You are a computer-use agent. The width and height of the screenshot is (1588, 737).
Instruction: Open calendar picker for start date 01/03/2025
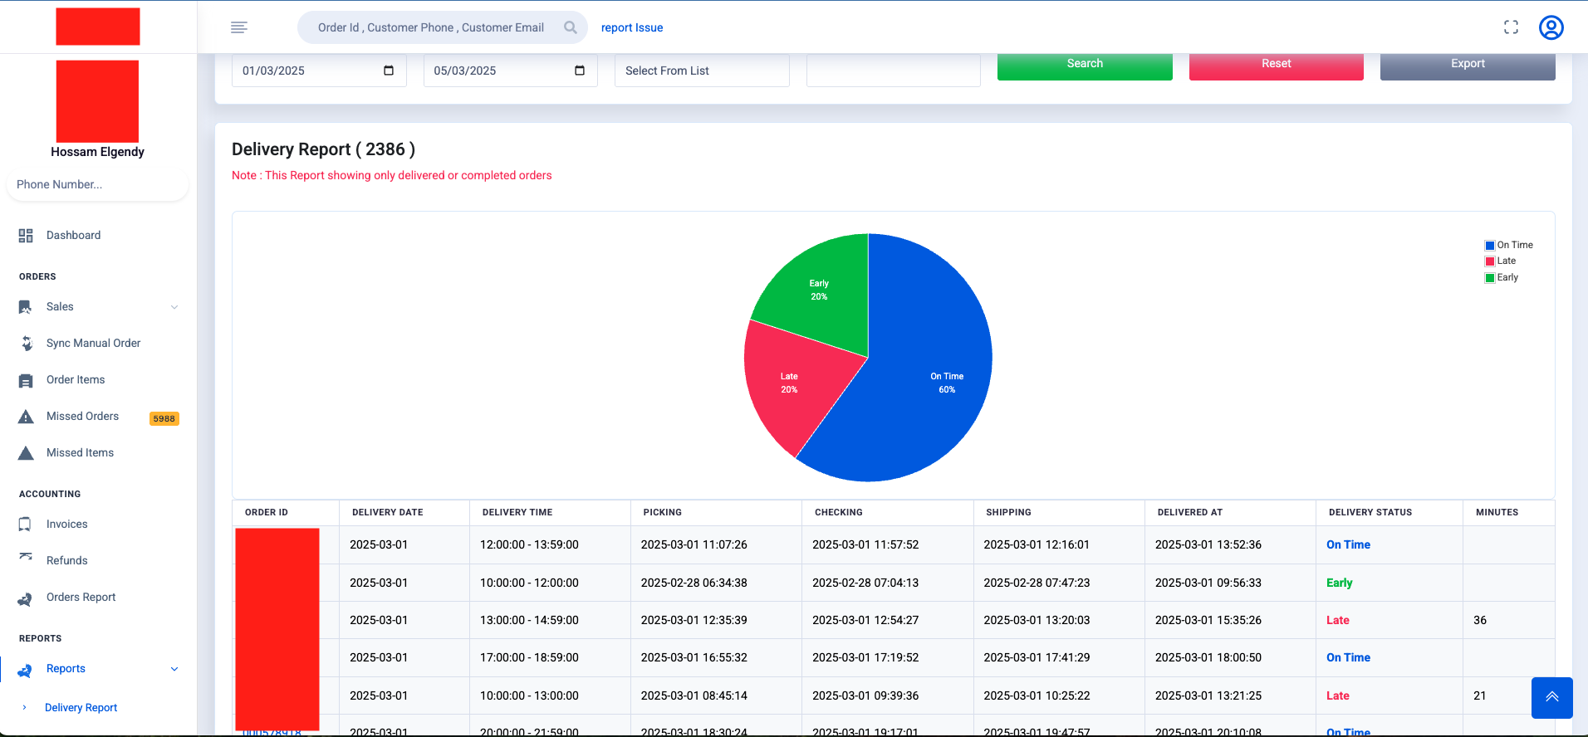coord(389,71)
